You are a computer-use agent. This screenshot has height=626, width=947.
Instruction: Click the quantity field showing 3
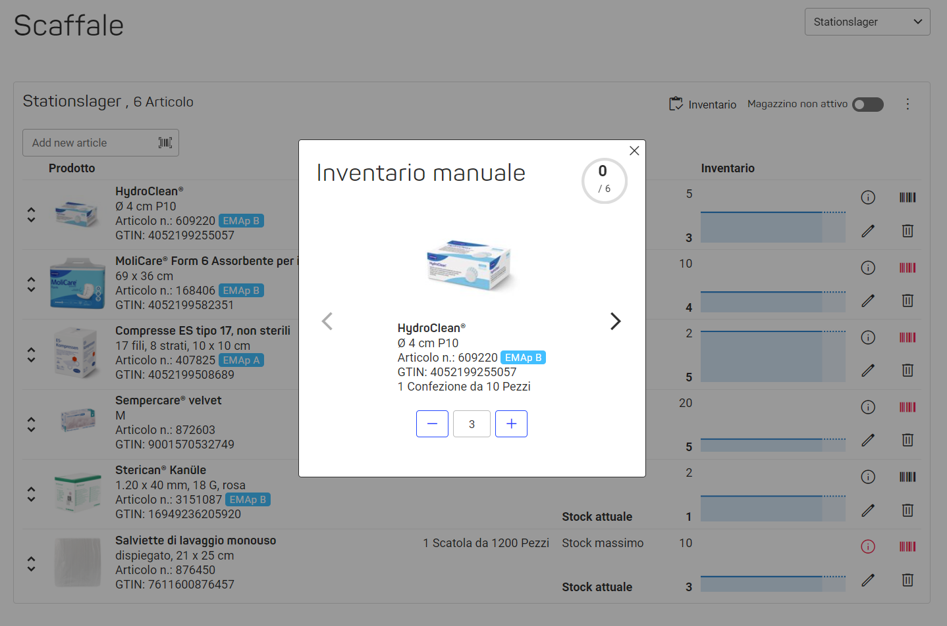pos(472,424)
